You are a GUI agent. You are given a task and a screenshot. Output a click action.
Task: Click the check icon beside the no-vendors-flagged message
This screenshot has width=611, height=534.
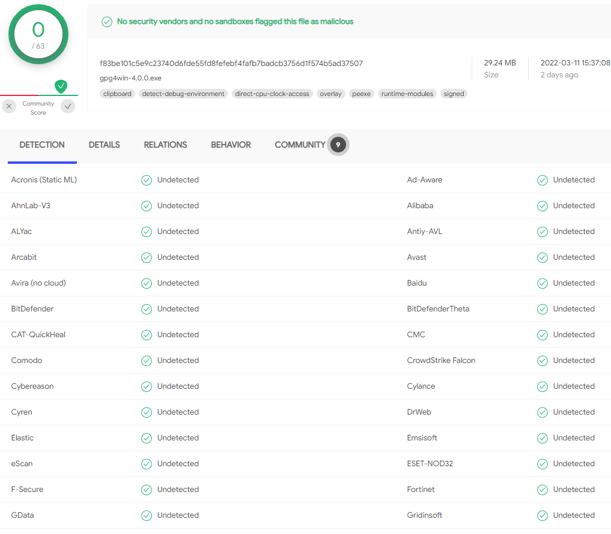click(x=107, y=22)
